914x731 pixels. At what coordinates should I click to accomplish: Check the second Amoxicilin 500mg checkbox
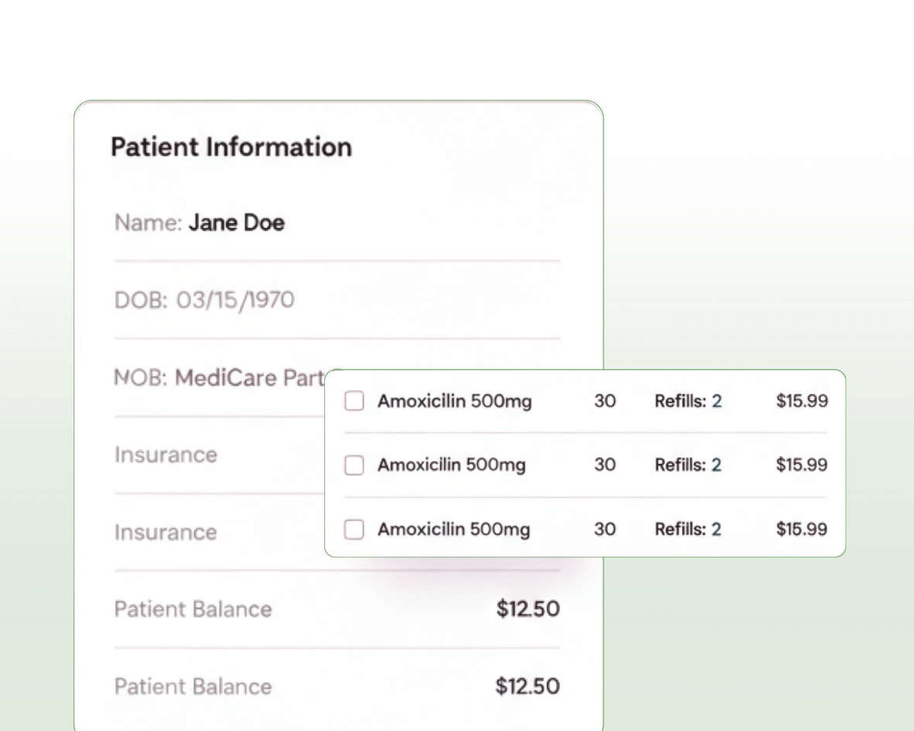pyautogui.click(x=354, y=465)
